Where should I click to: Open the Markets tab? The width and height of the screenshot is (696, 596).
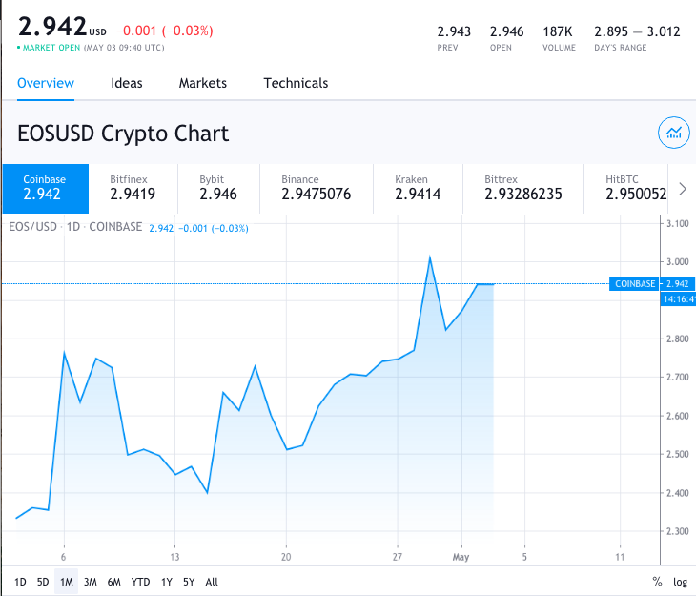(203, 83)
